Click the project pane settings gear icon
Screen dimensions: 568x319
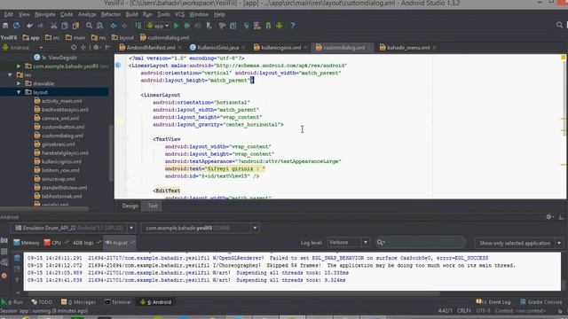pyautogui.click(x=96, y=47)
